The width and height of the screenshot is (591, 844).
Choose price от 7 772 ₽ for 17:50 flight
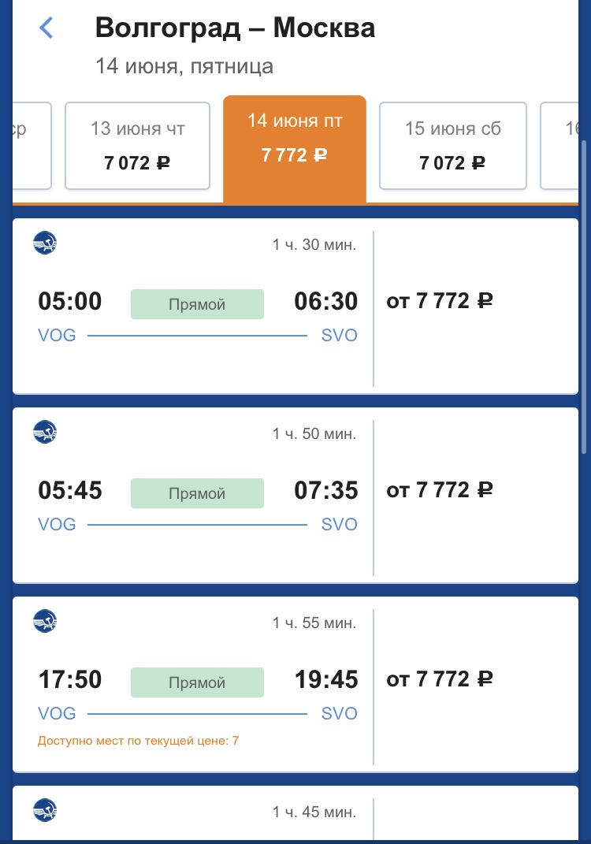click(440, 679)
